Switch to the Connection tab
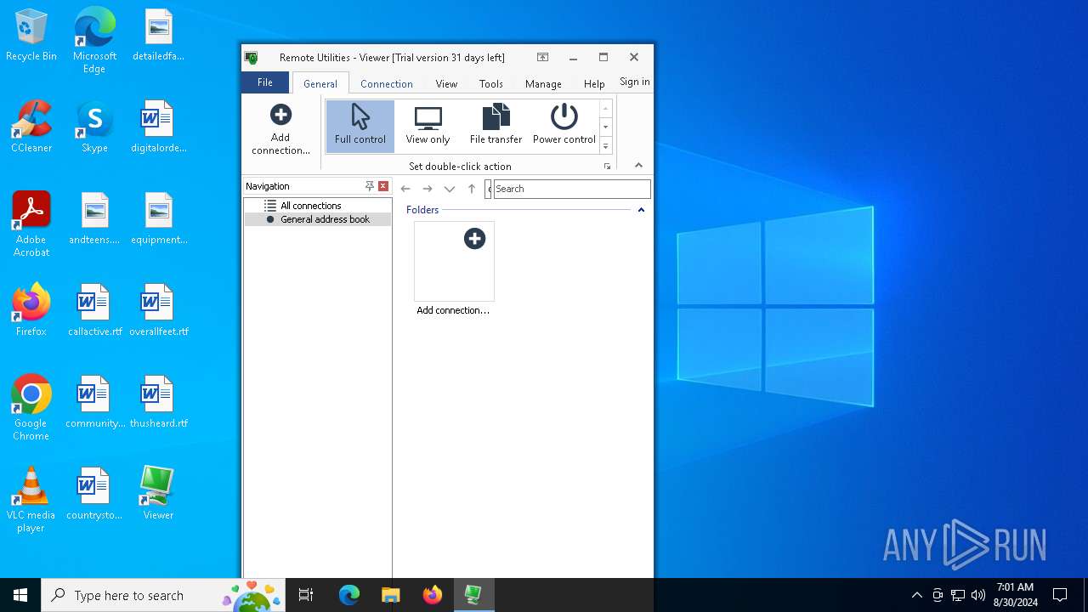Screen dimensions: 1088x612 tap(387, 83)
